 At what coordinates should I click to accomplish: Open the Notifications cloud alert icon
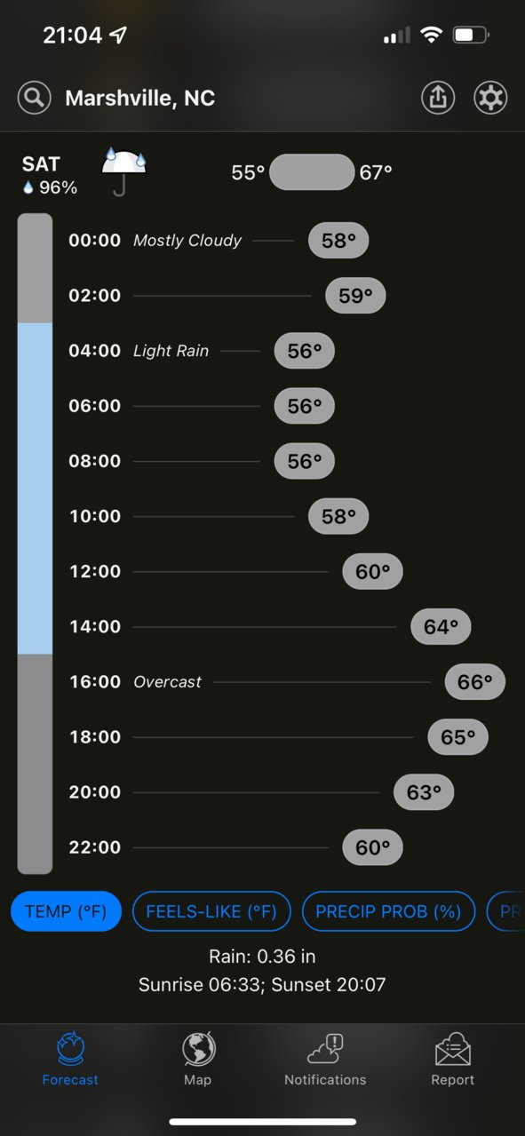325,1049
